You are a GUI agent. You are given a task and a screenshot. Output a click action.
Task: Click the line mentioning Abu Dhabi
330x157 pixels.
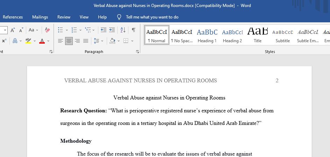click(161, 123)
